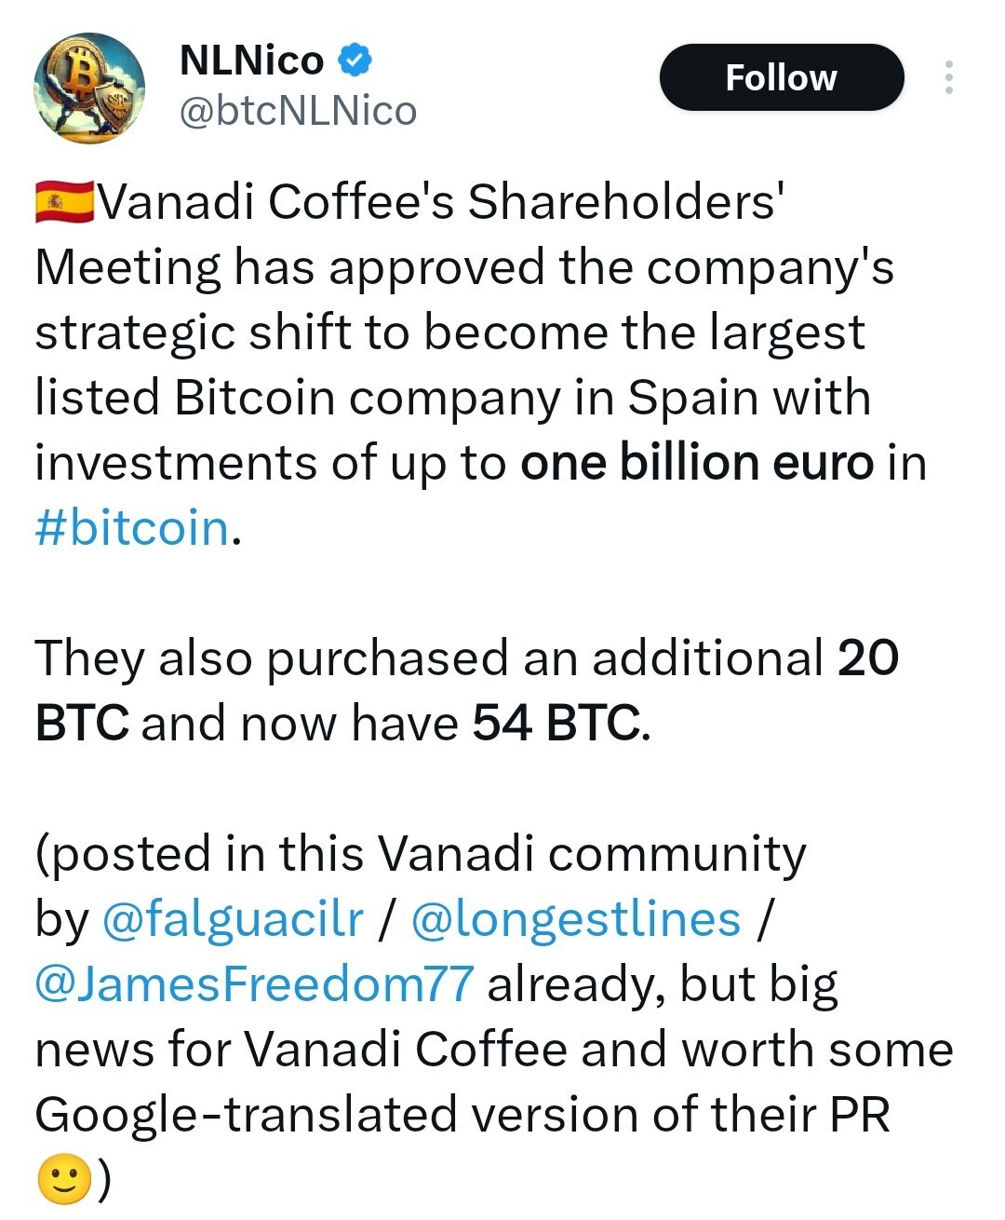1005x1220 pixels.
Task: Click the 'They also purchased' paragraph
Action: pyautogui.click(x=467, y=691)
